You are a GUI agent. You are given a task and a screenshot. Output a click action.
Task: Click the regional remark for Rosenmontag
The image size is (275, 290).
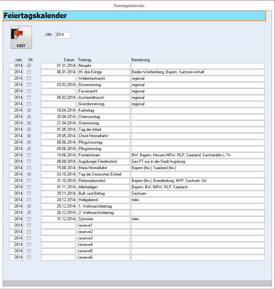pos(198,85)
